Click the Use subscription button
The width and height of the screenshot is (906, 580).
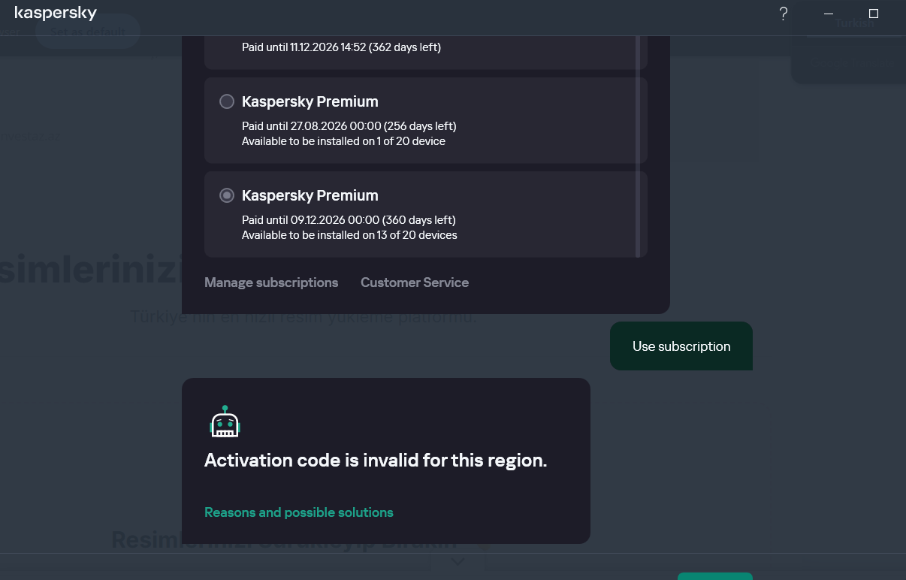coord(681,346)
